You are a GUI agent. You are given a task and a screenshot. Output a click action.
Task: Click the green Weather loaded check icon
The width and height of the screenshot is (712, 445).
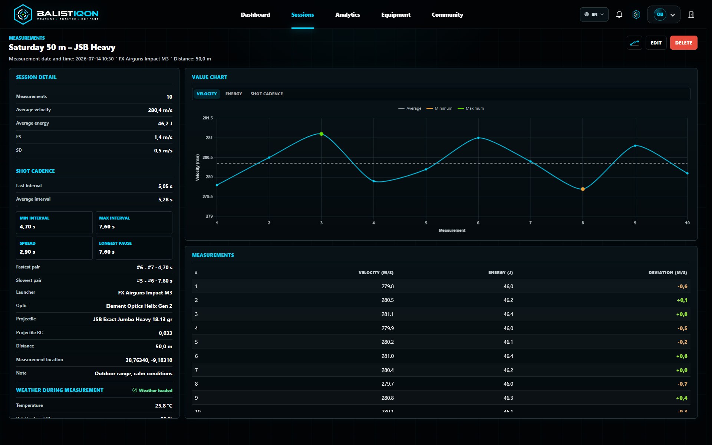pos(135,390)
